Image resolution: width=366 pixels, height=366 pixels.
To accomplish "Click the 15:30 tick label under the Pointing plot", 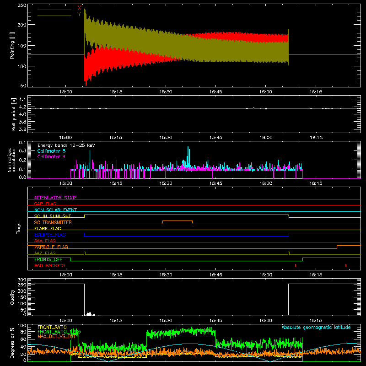I will pos(166,92).
